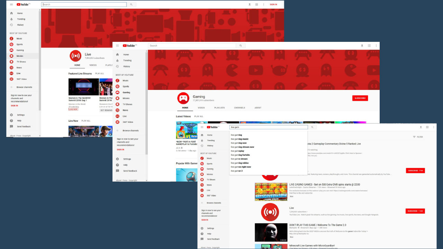Click the SUBSCRIBE 77M button

click(x=415, y=170)
